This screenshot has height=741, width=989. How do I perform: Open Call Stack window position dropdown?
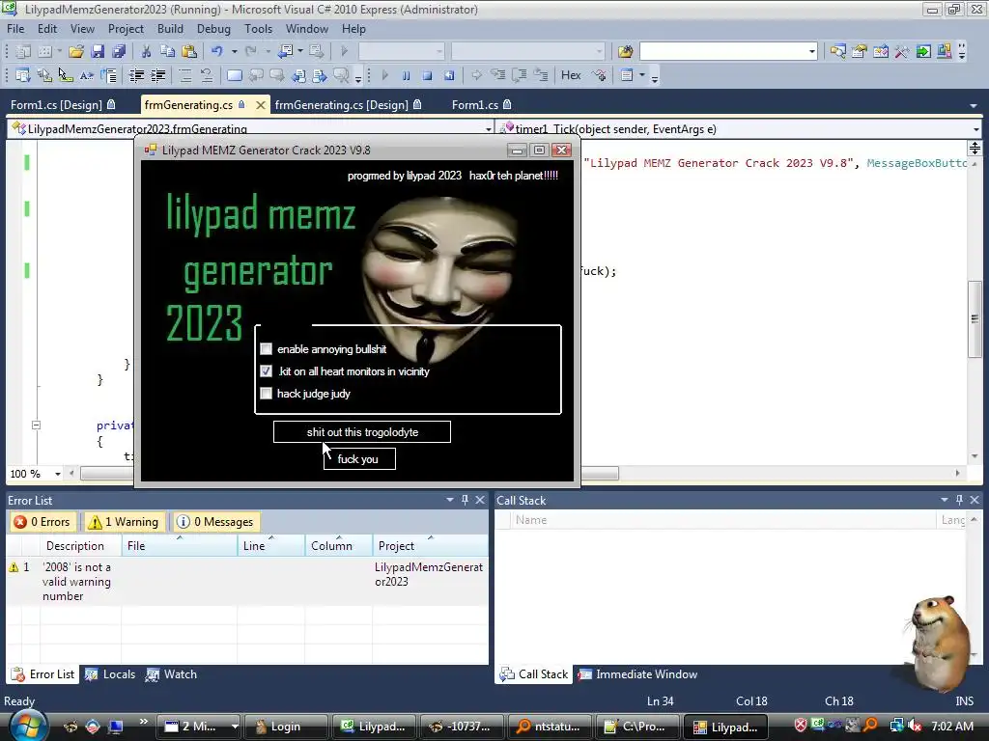click(x=945, y=500)
